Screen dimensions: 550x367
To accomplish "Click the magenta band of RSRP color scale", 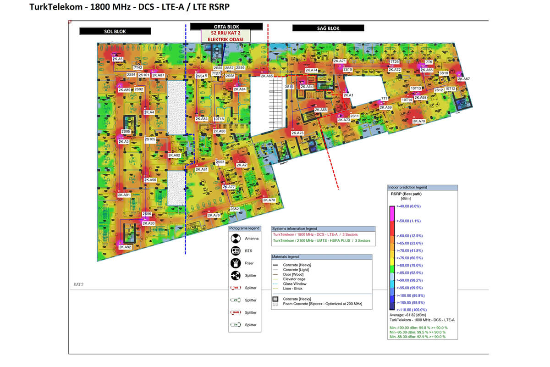I will (x=392, y=213).
